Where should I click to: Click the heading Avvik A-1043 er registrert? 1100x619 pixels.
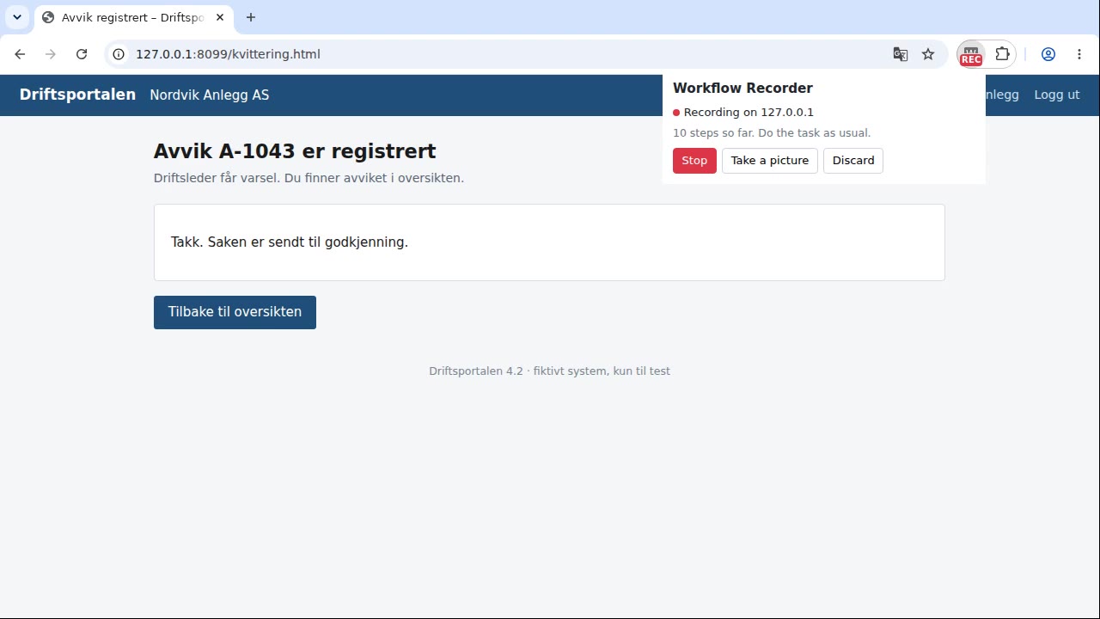[x=295, y=151]
